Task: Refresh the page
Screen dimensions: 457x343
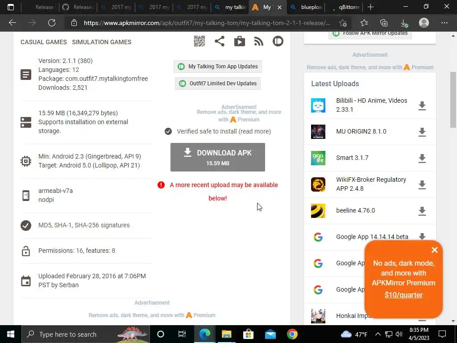Action: tap(52, 23)
